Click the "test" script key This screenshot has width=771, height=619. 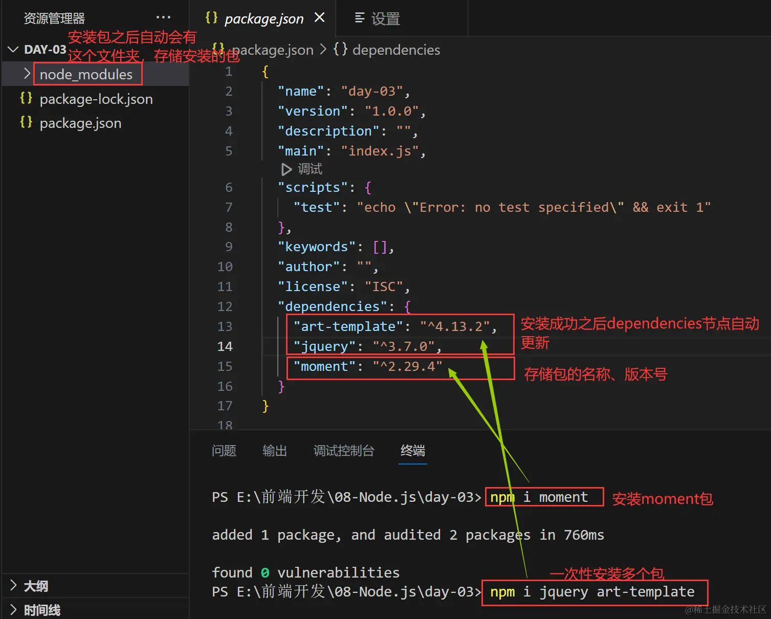coord(317,207)
